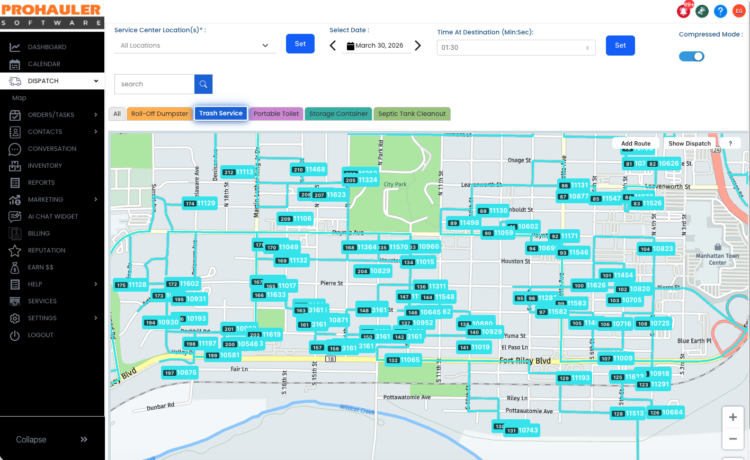
Task: Collapse the sidebar with double chevron
Action: (84, 439)
